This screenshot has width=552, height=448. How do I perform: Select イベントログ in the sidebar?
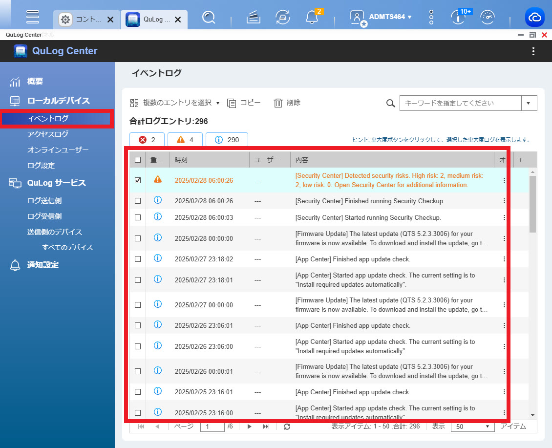tap(57, 119)
